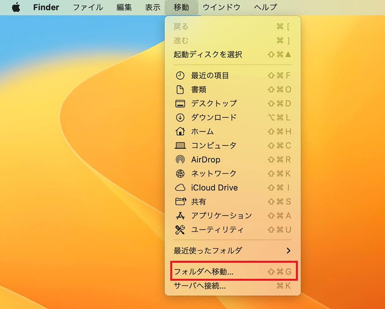The width and height of the screenshot is (385, 309).
Task: Select AirDrop text entry
Action: (206, 160)
